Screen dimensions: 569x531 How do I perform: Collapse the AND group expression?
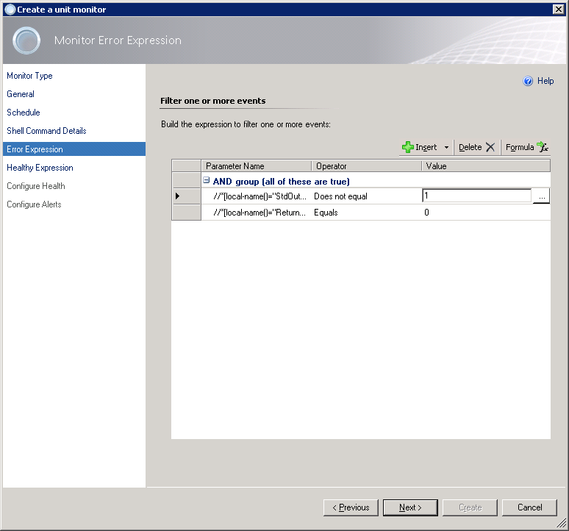[x=207, y=180]
